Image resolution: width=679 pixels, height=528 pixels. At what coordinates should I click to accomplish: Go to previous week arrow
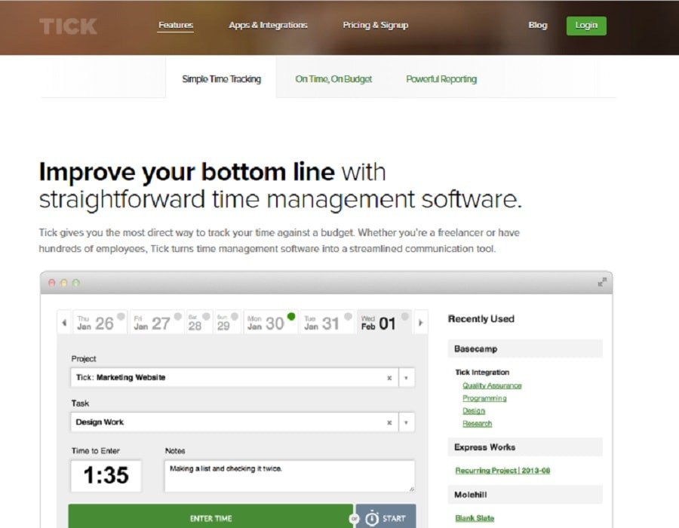(x=64, y=322)
